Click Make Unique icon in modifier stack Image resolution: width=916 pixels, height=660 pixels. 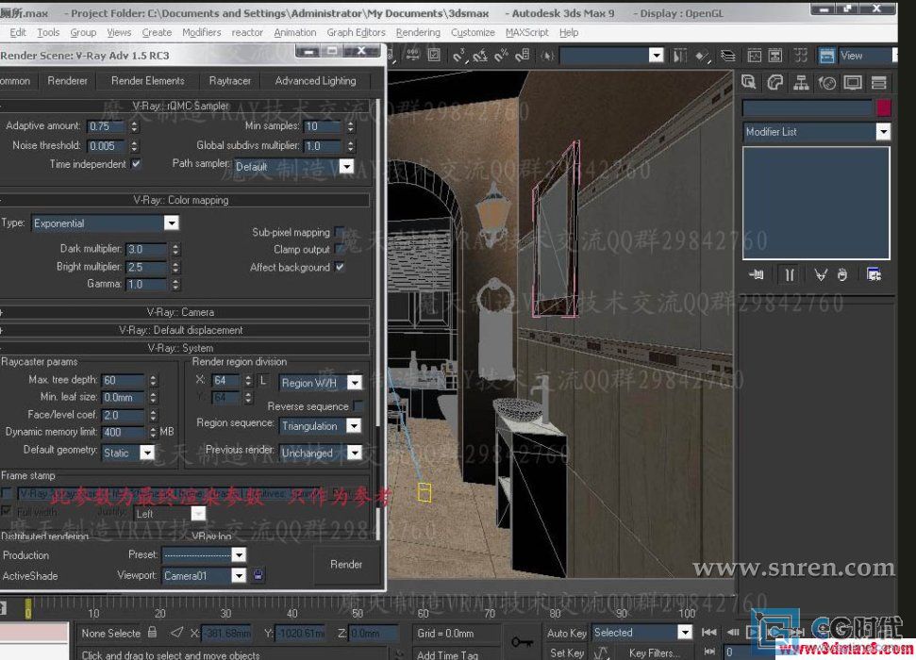click(x=821, y=274)
